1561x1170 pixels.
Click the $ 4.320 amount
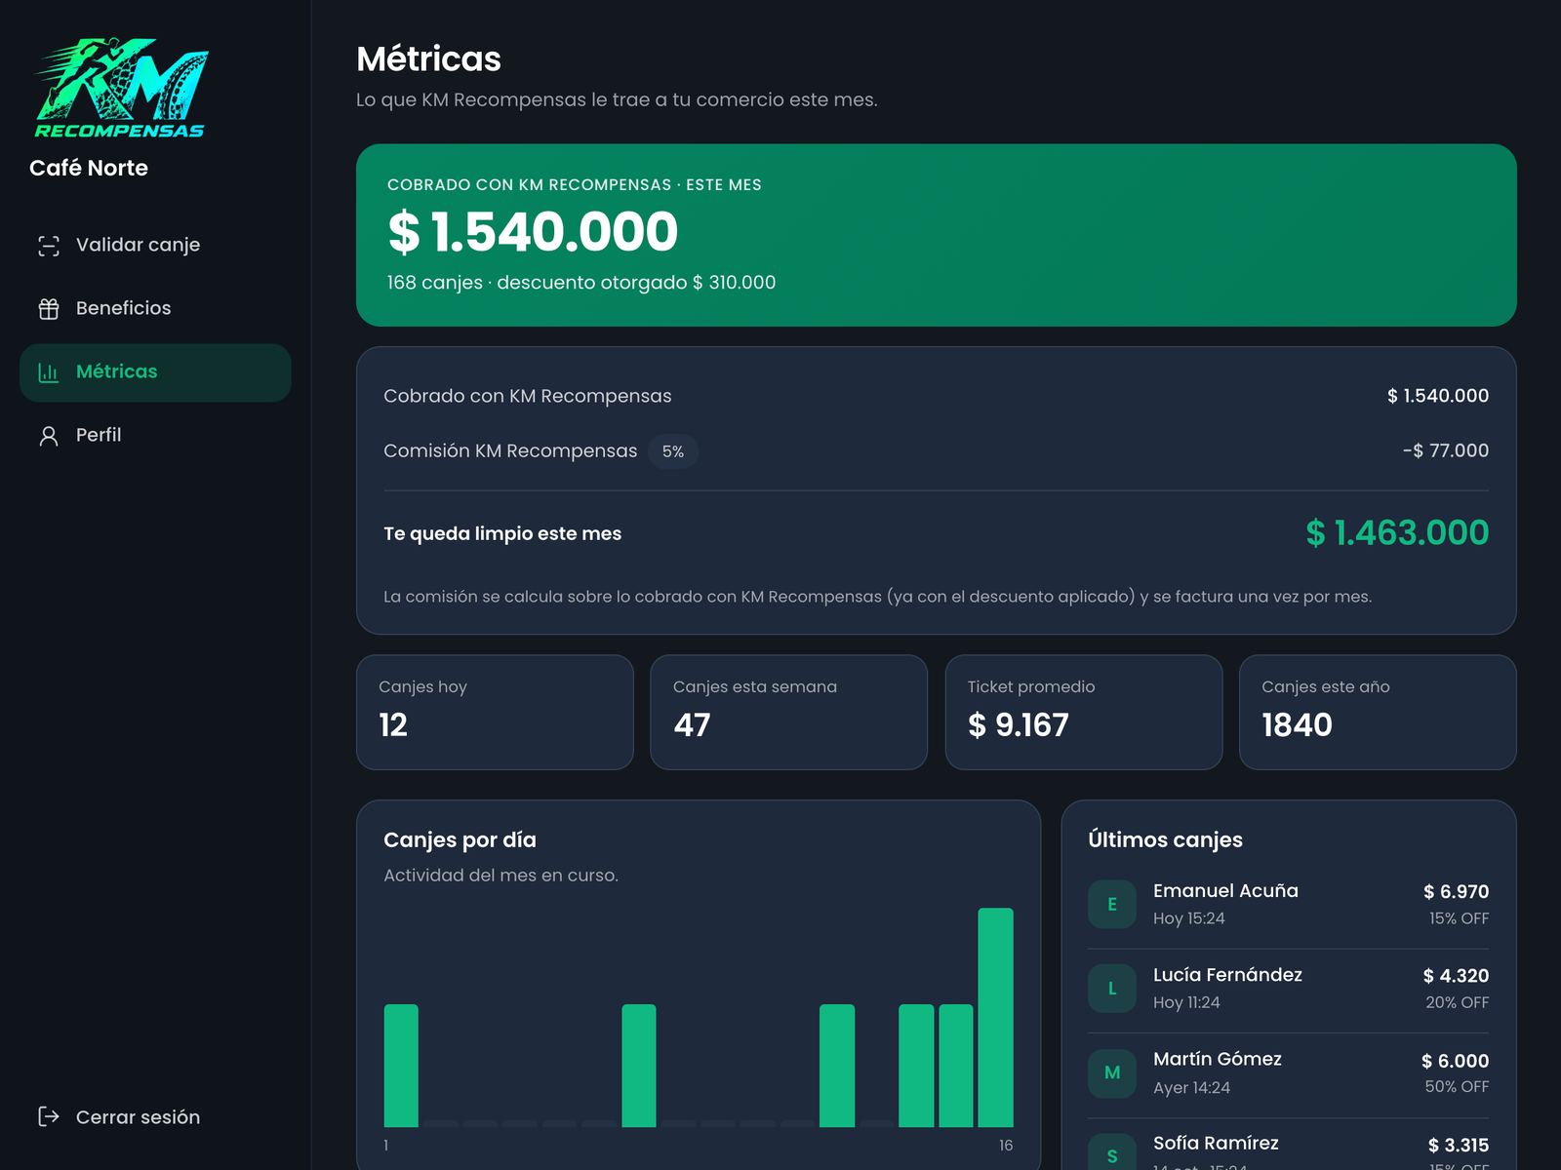point(1456,975)
